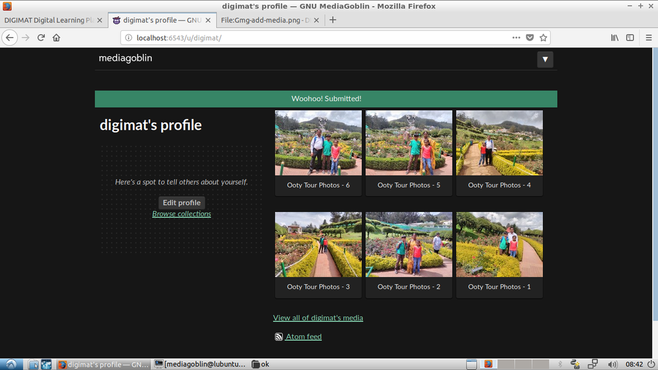Viewport: 658px width, 370px height.
Task: Open a new browser tab
Action: [x=332, y=20]
